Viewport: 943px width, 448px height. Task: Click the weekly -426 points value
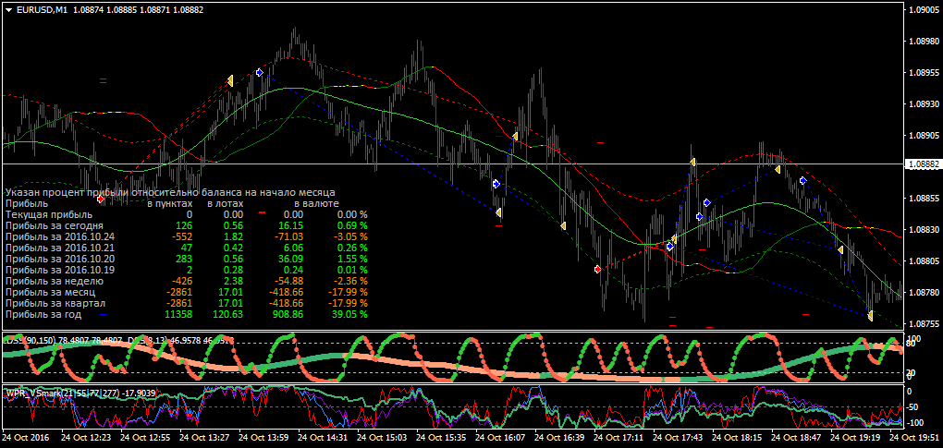point(182,281)
